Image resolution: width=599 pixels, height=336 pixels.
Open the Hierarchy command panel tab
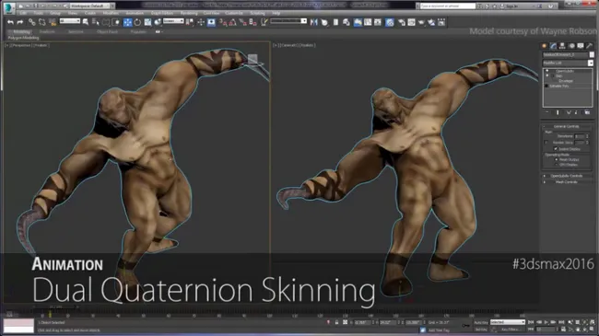[562, 46]
